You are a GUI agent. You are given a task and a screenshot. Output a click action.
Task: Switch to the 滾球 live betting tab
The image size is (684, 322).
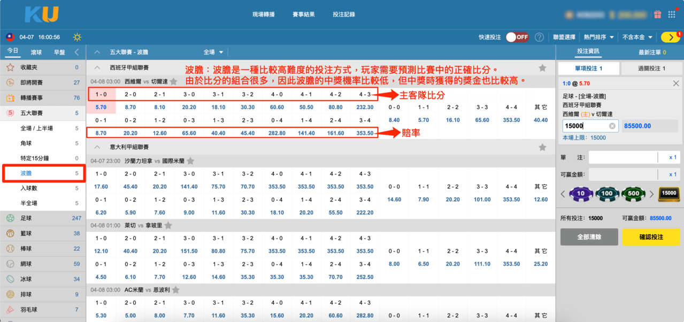(x=36, y=52)
